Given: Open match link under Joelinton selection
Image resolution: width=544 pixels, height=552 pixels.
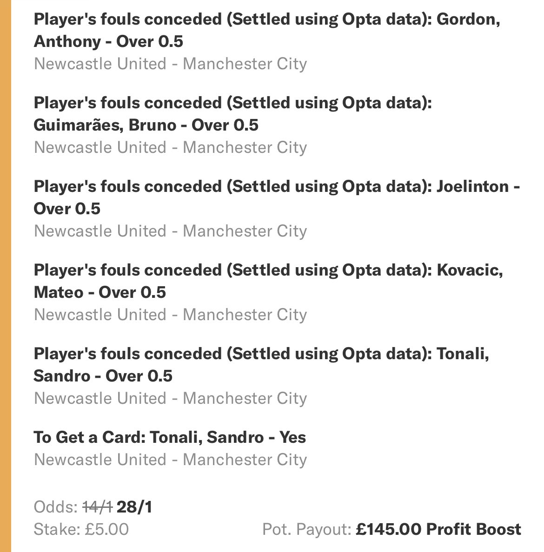Looking at the screenshot, I should pyautogui.click(x=171, y=231).
